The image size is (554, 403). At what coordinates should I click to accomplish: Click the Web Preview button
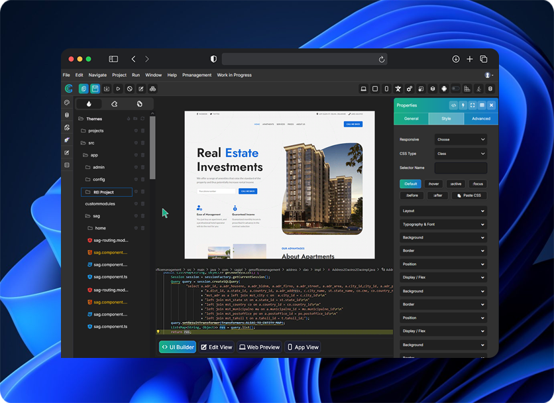pyautogui.click(x=259, y=347)
